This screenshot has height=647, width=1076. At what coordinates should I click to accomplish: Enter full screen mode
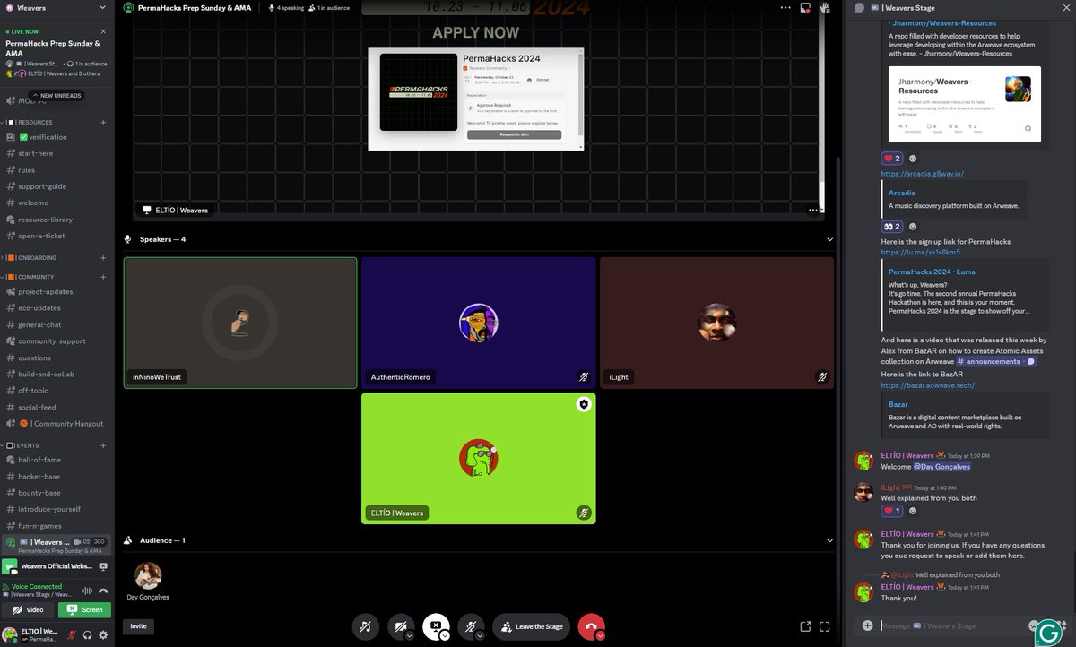(825, 626)
